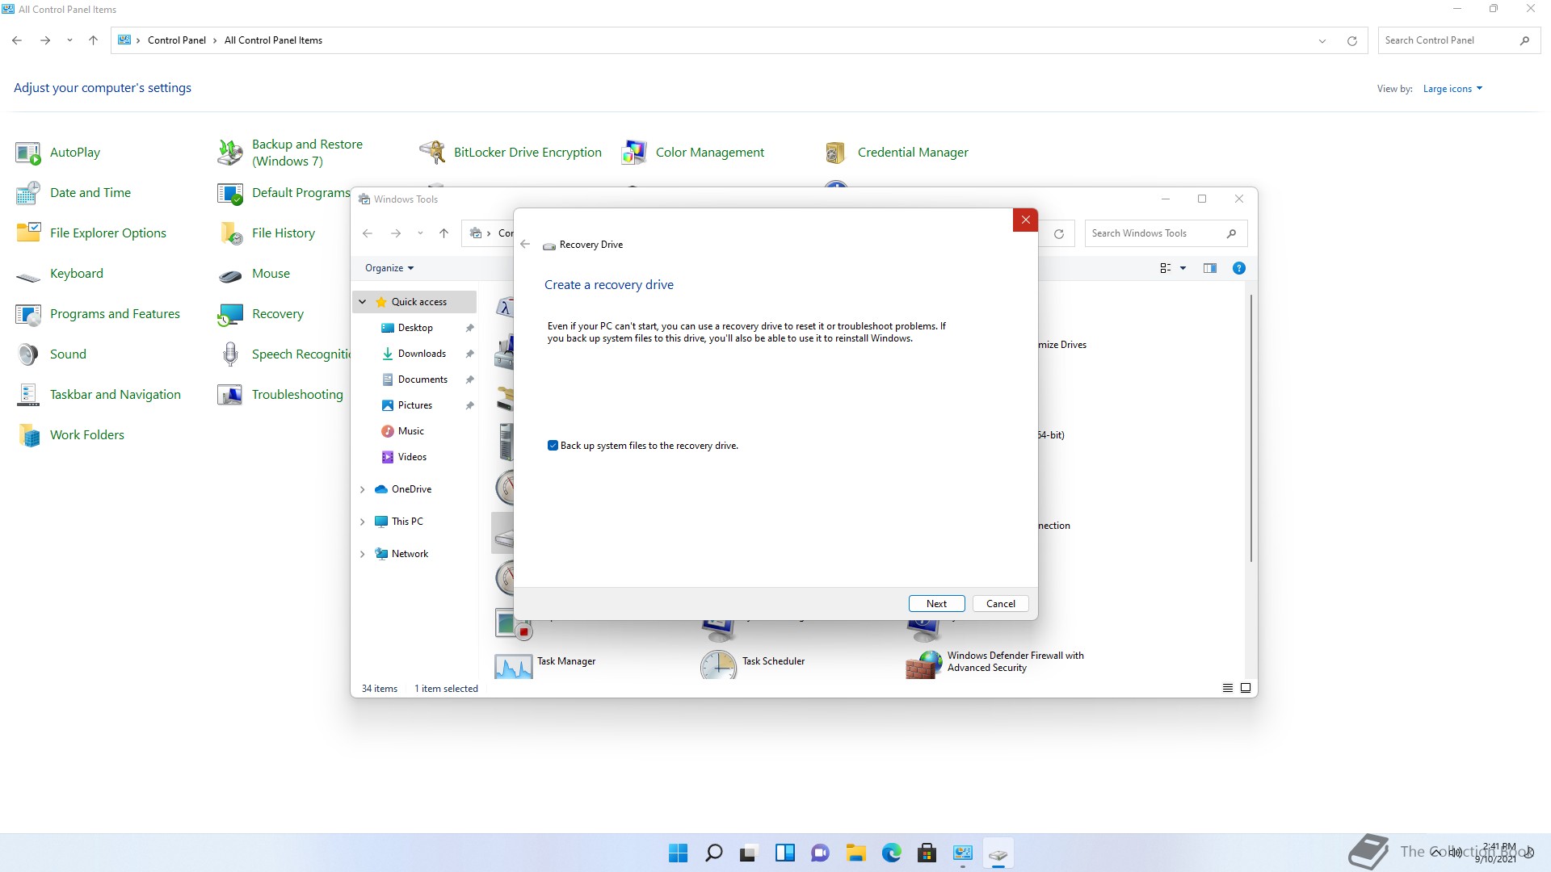
Task: Go back in Recovery Drive wizard
Action: [x=525, y=244]
